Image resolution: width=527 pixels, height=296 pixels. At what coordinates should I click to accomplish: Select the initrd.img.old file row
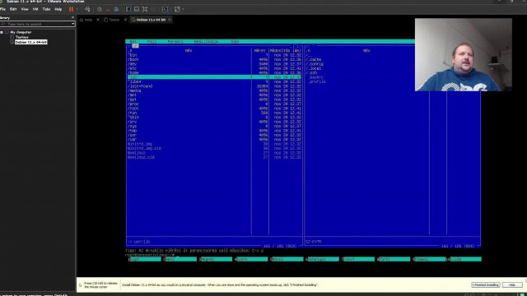pos(214,148)
